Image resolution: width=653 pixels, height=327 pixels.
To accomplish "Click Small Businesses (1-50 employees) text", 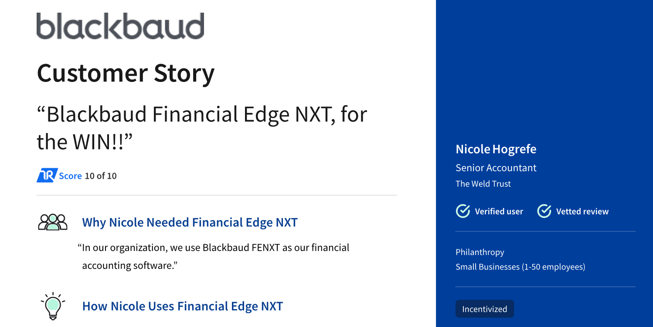I will [520, 267].
